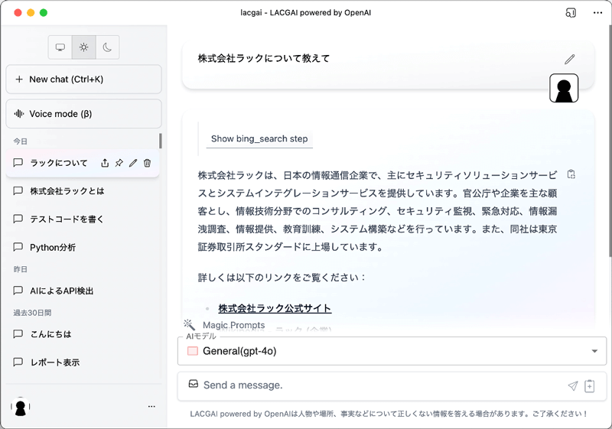This screenshot has height=429, width=612.
Task: Click the 過去30日間 section label
Action: click(x=32, y=313)
